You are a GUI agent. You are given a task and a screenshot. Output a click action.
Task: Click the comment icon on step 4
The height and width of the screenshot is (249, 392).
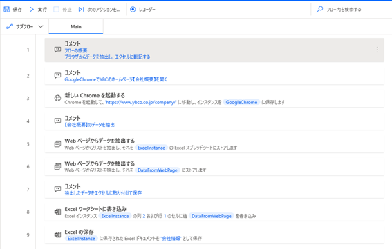point(57,121)
